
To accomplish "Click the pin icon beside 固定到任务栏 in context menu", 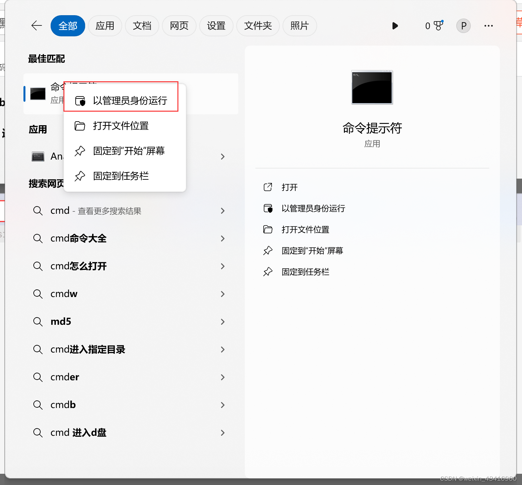I will [x=80, y=176].
